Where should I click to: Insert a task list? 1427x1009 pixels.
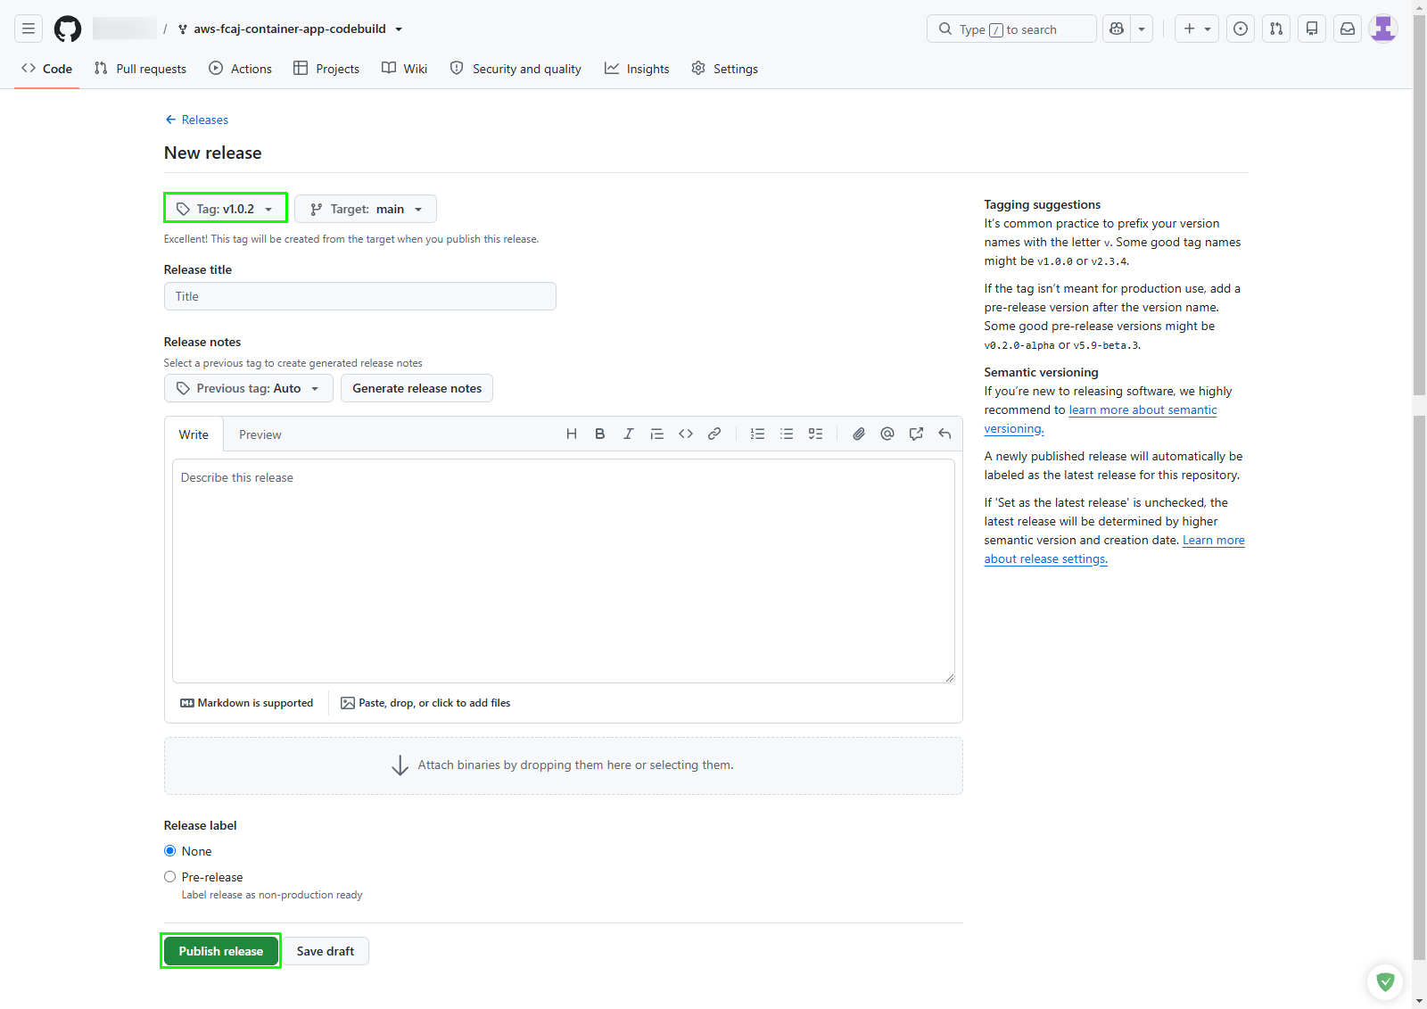tap(815, 434)
